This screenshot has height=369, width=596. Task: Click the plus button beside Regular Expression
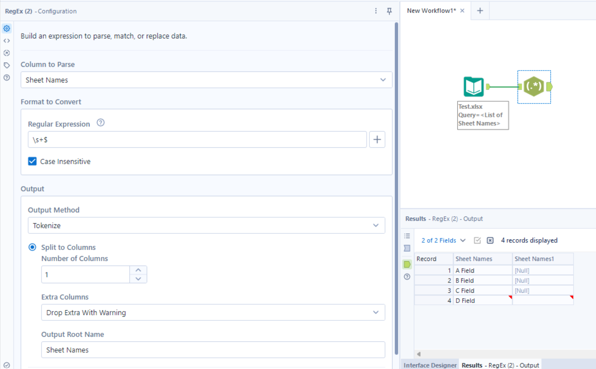click(x=377, y=139)
